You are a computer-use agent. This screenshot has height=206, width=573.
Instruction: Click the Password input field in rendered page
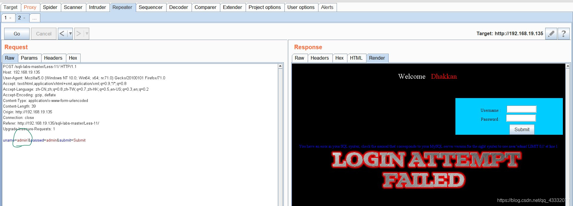click(x=521, y=118)
